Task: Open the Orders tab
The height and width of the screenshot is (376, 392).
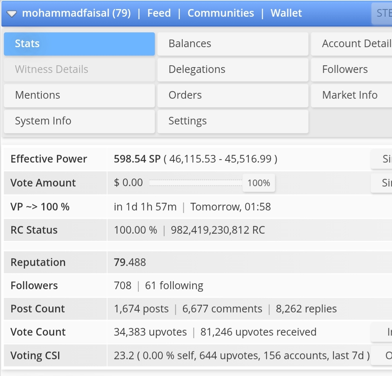Action: (233, 95)
